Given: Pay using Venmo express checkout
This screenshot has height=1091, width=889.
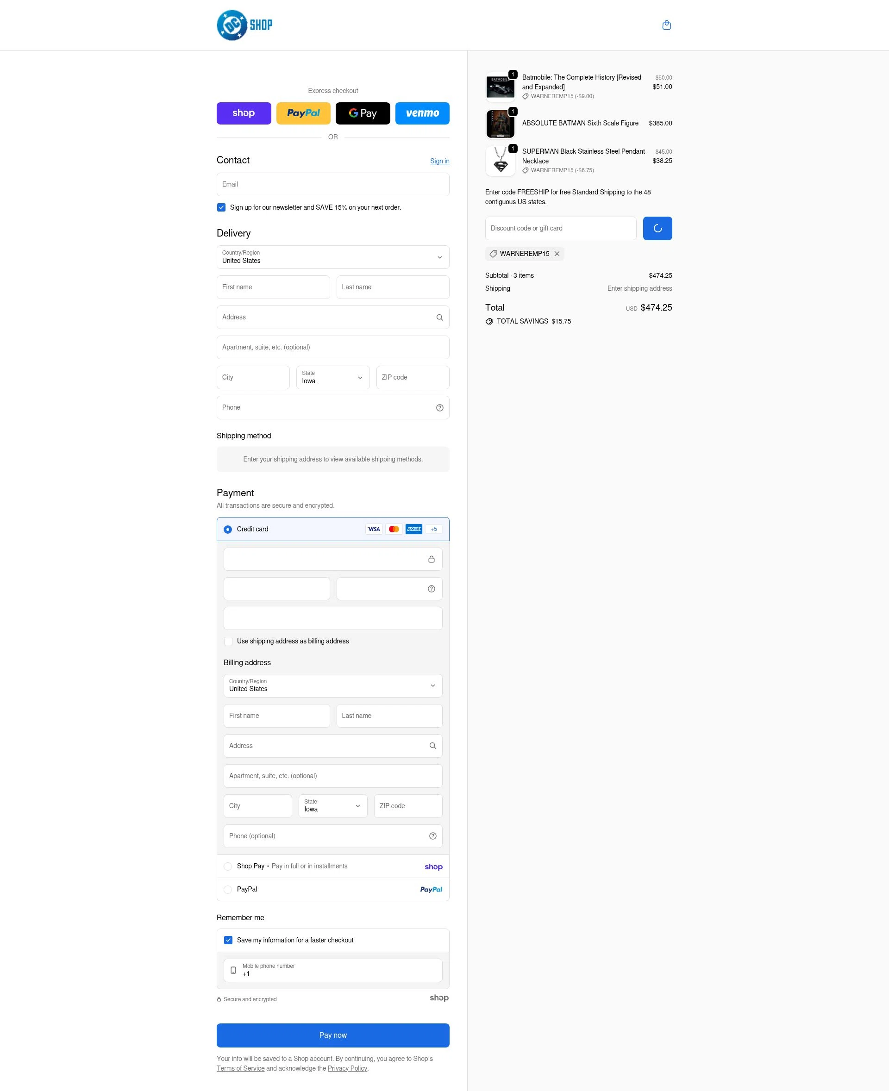Looking at the screenshot, I should pyautogui.click(x=422, y=113).
